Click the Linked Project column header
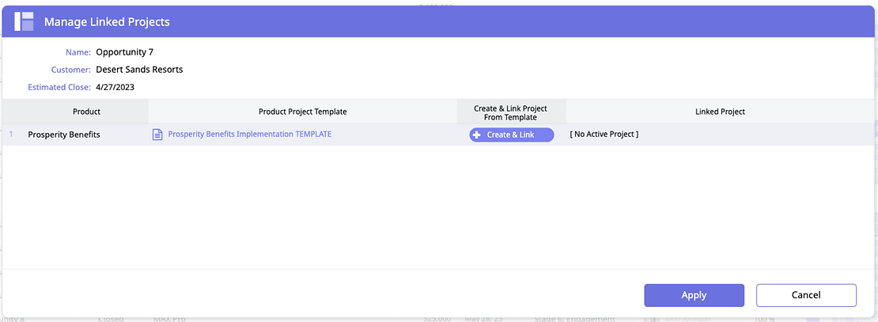The width and height of the screenshot is (878, 322). pos(720,112)
